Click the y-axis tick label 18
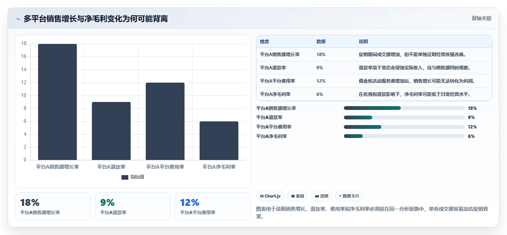The width and height of the screenshot is (507, 235). point(24,44)
